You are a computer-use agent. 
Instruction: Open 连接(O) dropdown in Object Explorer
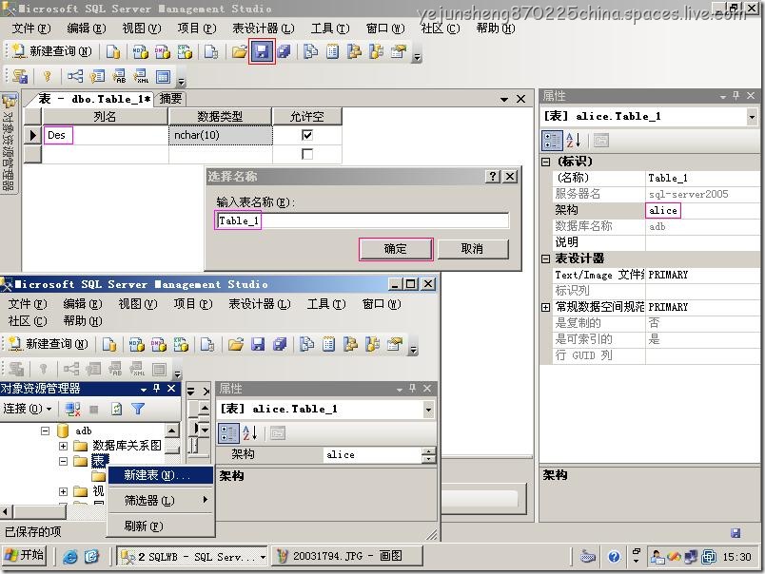tap(28, 409)
